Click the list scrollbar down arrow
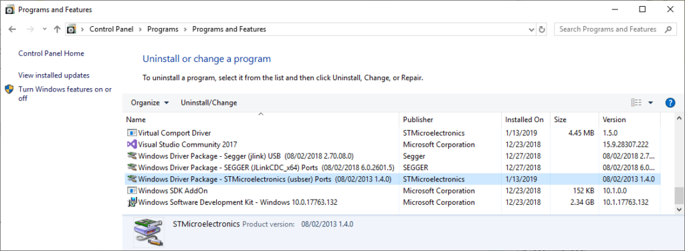The image size is (685, 251). point(679,210)
